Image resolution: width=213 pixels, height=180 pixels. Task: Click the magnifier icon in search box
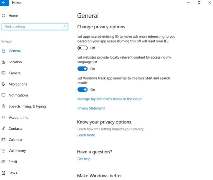pos(65,27)
